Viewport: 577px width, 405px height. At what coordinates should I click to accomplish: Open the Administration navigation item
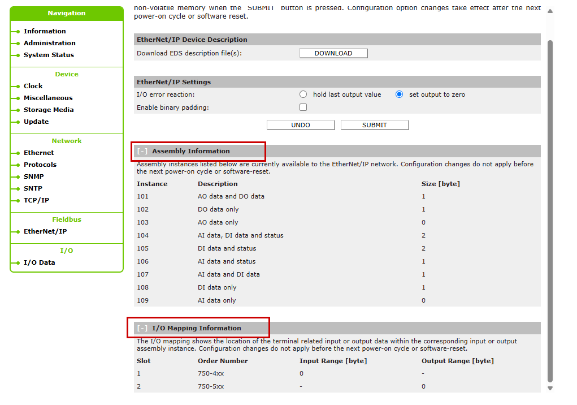[49, 43]
